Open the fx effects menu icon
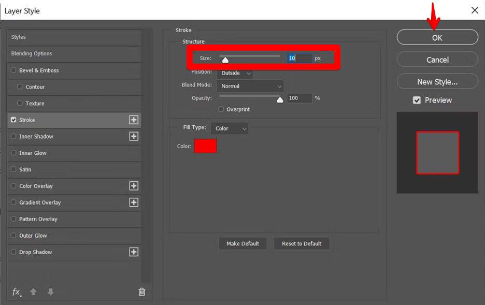This screenshot has width=485, height=305. coord(17,292)
